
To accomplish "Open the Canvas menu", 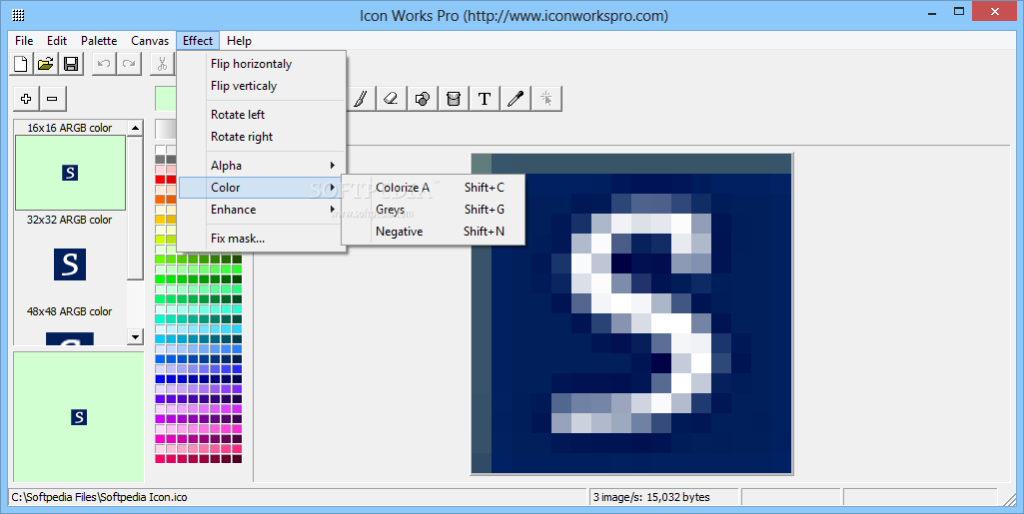I will [150, 41].
